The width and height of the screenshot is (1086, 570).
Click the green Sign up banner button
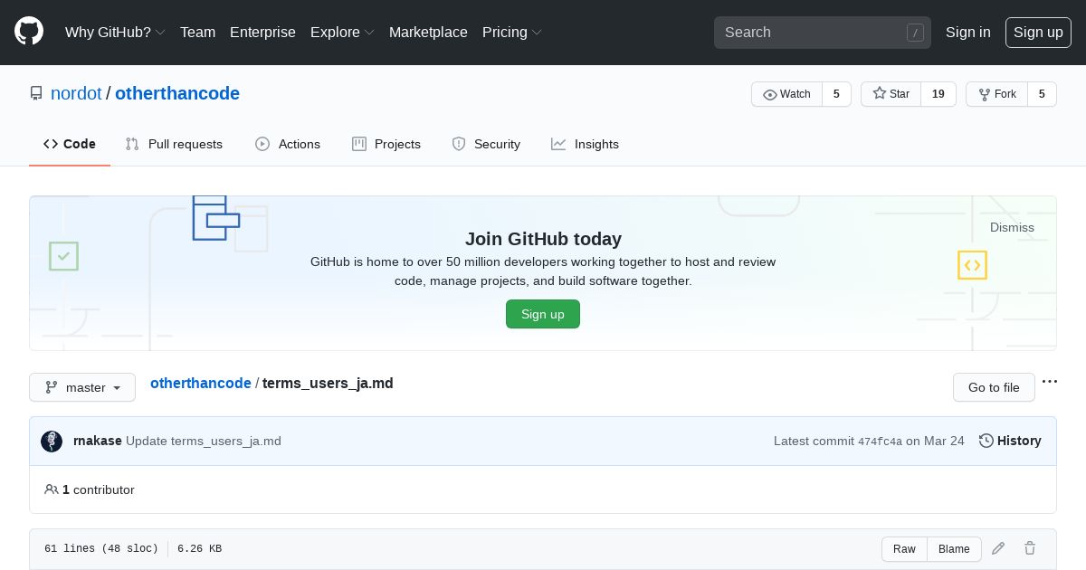click(x=543, y=314)
